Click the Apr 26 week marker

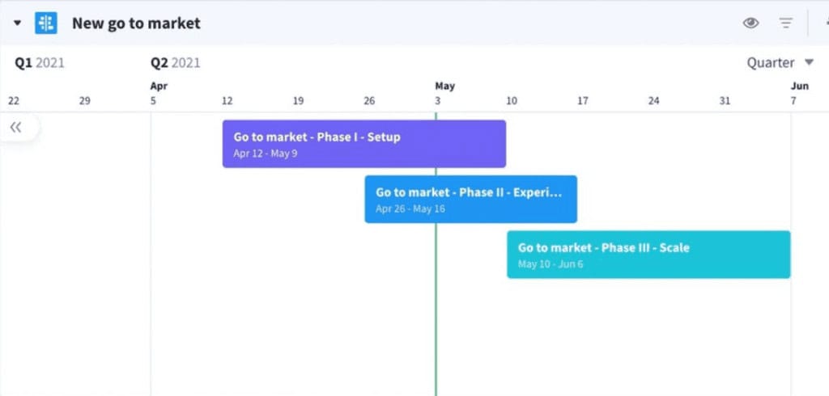click(369, 101)
